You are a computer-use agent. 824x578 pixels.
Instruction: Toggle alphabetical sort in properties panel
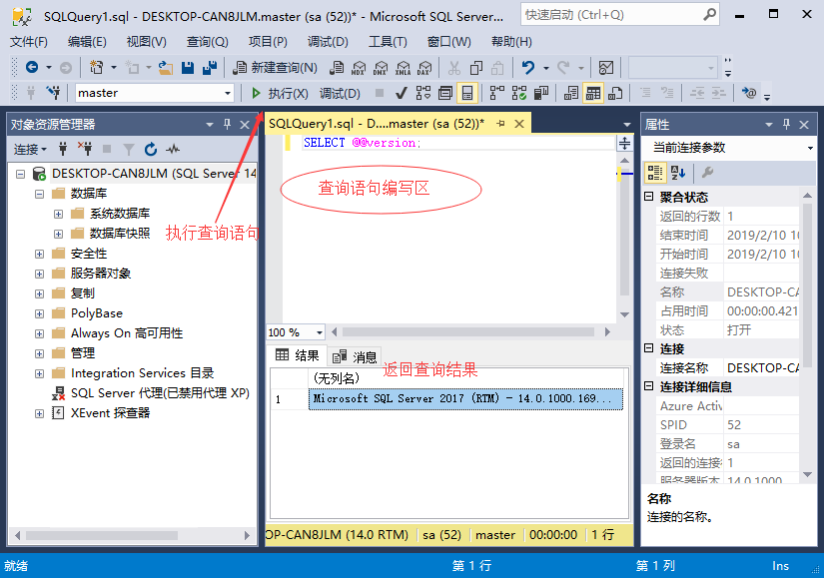(x=678, y=173)
